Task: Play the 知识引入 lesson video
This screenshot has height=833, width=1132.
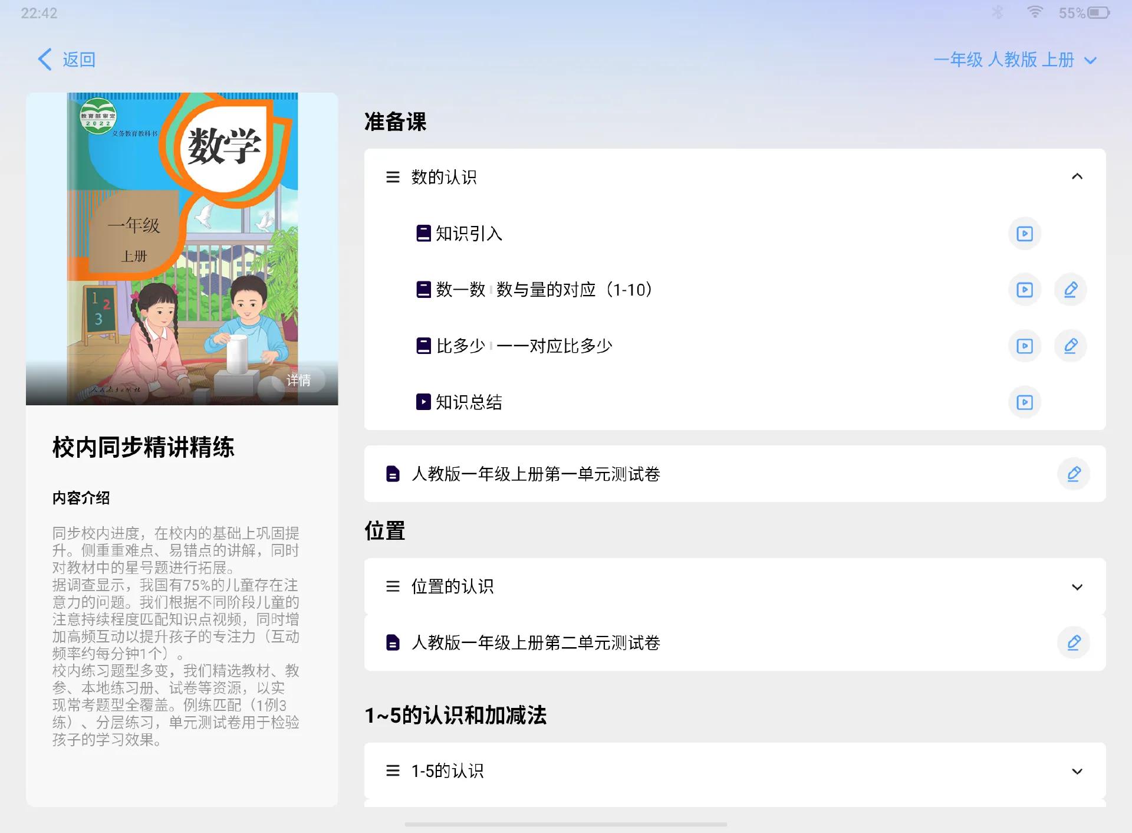Action: pyautogui.click(x=1024, y=234)
